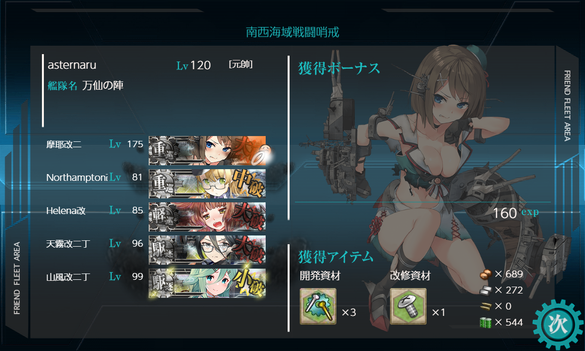Image resolution: width=585 pixels, height=351 pixels.
Task: Click the 獲得ボーナス heading
Action: (339, 69)
